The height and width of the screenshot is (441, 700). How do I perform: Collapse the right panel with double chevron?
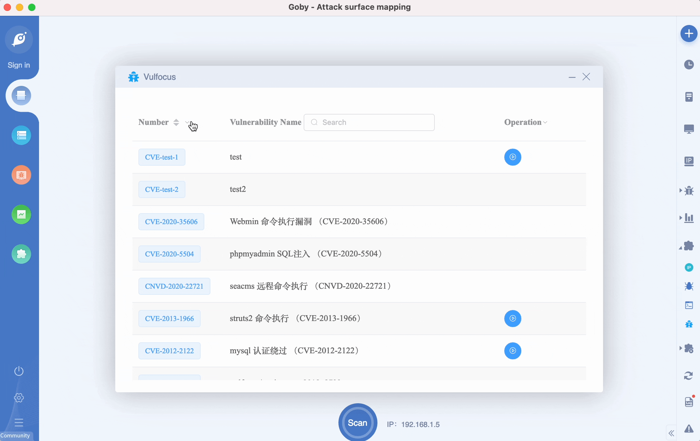coord(671,433)
